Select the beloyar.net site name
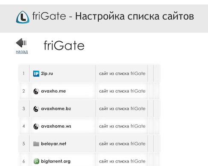The image size is (208, 166). [53, 144]
